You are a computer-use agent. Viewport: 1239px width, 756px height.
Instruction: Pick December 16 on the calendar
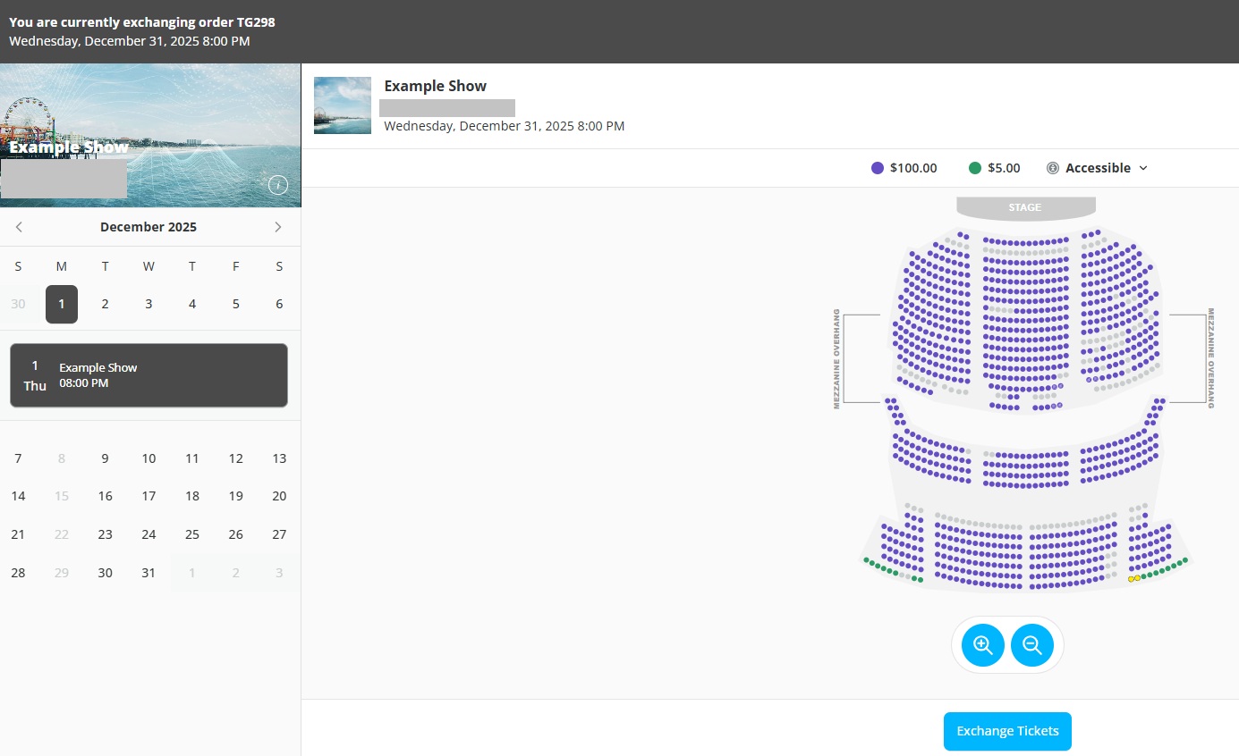coord(105,496)
